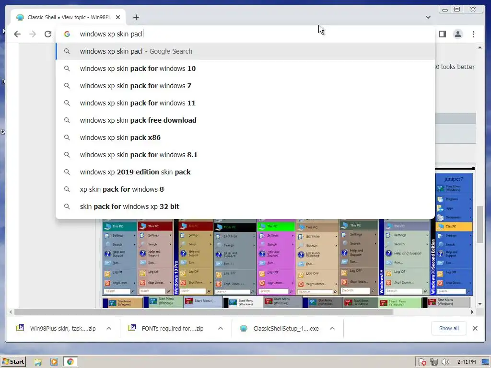Open the media player taskbar icon
Image resolution: width=491 pixels, height=368 pixels.
[x=54, y=362]
